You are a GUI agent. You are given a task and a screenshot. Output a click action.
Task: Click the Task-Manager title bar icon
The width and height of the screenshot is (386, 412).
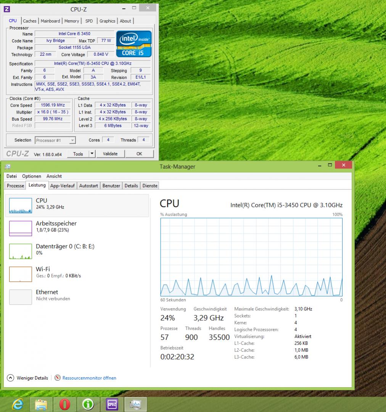8,166
